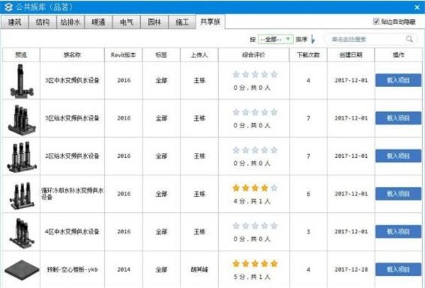The width and height of the screenshot is (425, 288).
Task: Close the 公共族库 window
Action: pyautogui.click(x=417, y=7)
